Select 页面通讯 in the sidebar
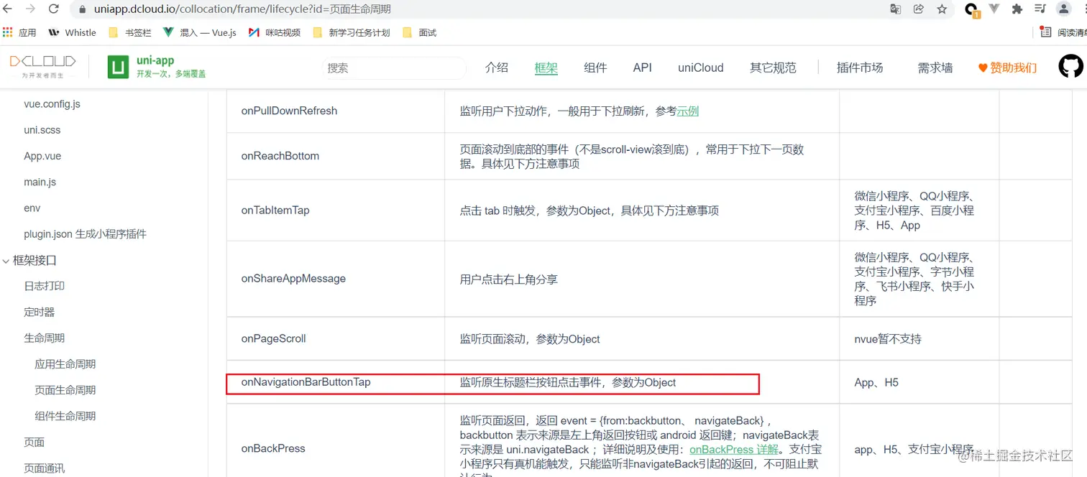The image size is (1087, 477). (x=45, y=468)
